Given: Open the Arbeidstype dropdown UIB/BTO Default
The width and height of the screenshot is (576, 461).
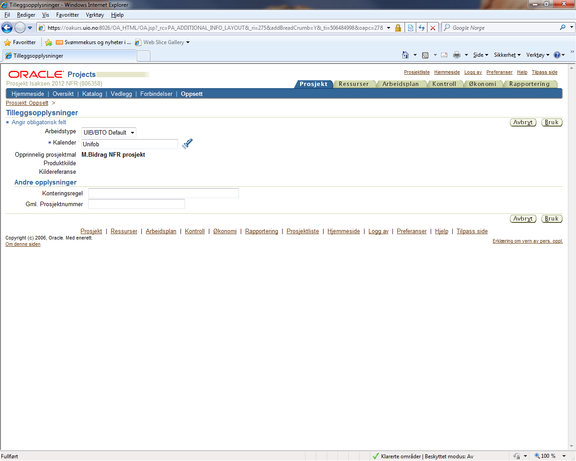Looking at the screenshot, I should (109, 132).
